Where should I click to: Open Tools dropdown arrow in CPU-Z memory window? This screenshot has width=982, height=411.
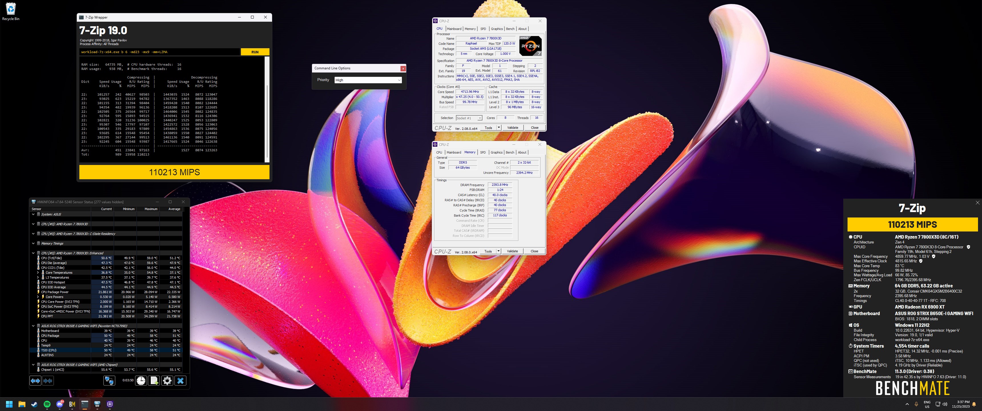(498, 251)
